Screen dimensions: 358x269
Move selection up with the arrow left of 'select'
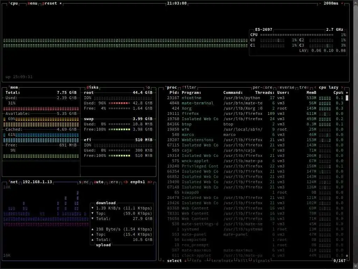(164, 261)
